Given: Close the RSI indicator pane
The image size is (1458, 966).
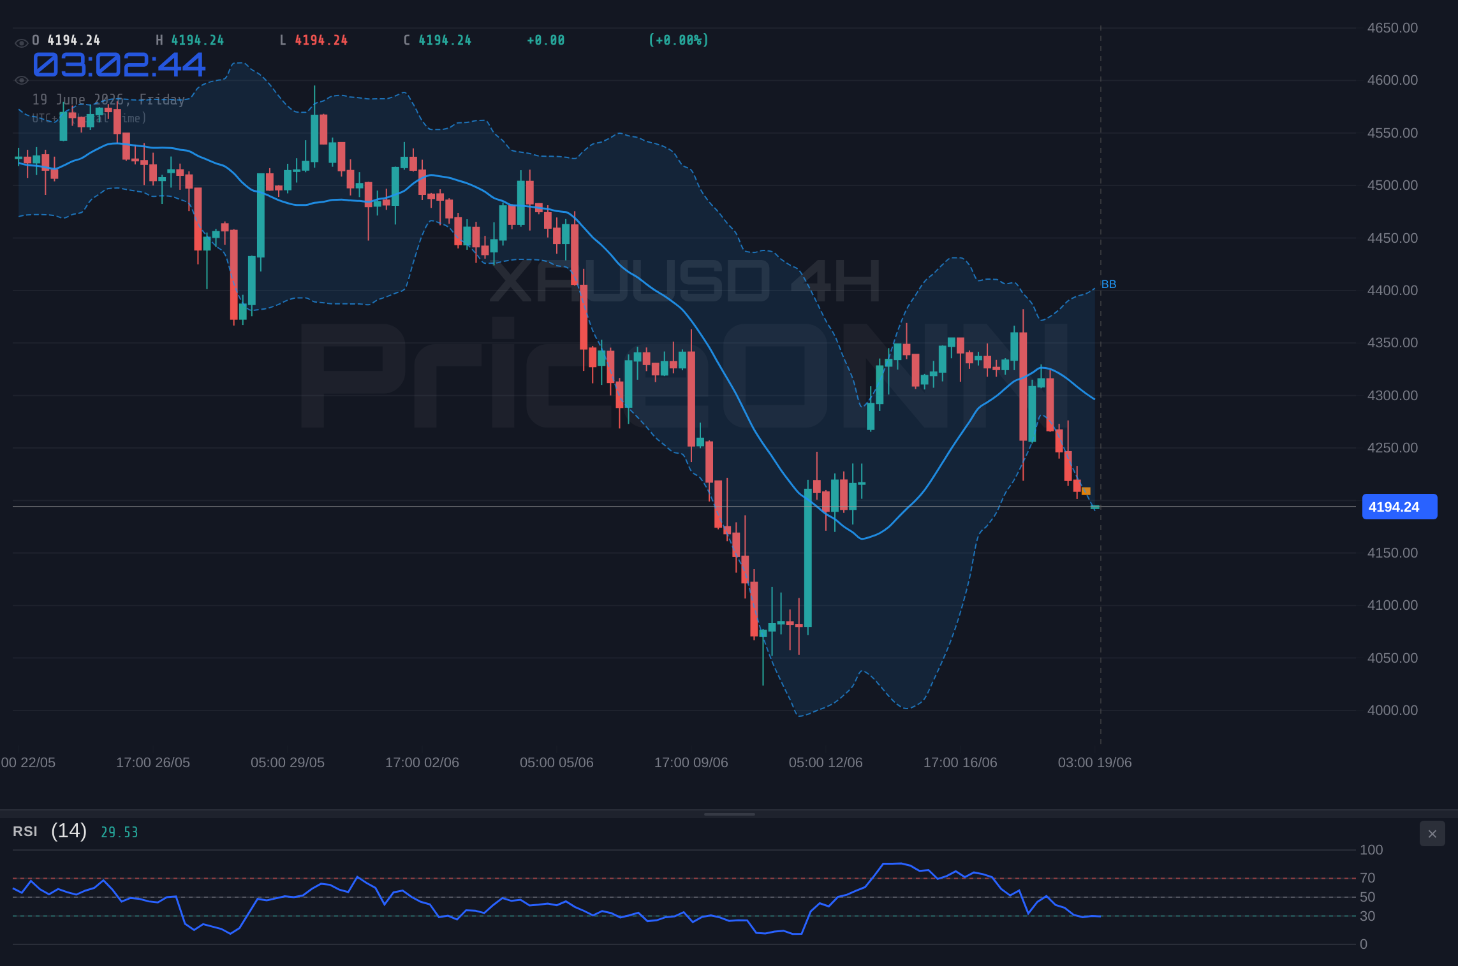Looking at the screenshot, I should point(1432,833).
